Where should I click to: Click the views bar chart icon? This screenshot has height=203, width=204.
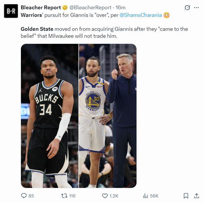point(146,196)
